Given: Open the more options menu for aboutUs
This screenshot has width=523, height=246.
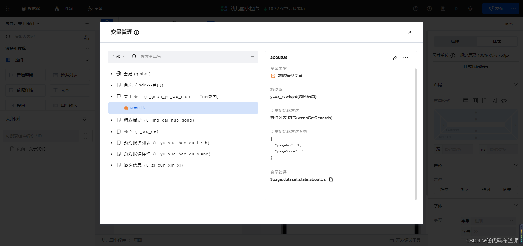Looking at the screenshot, I should pyautogui.click(x=406, y=58).
